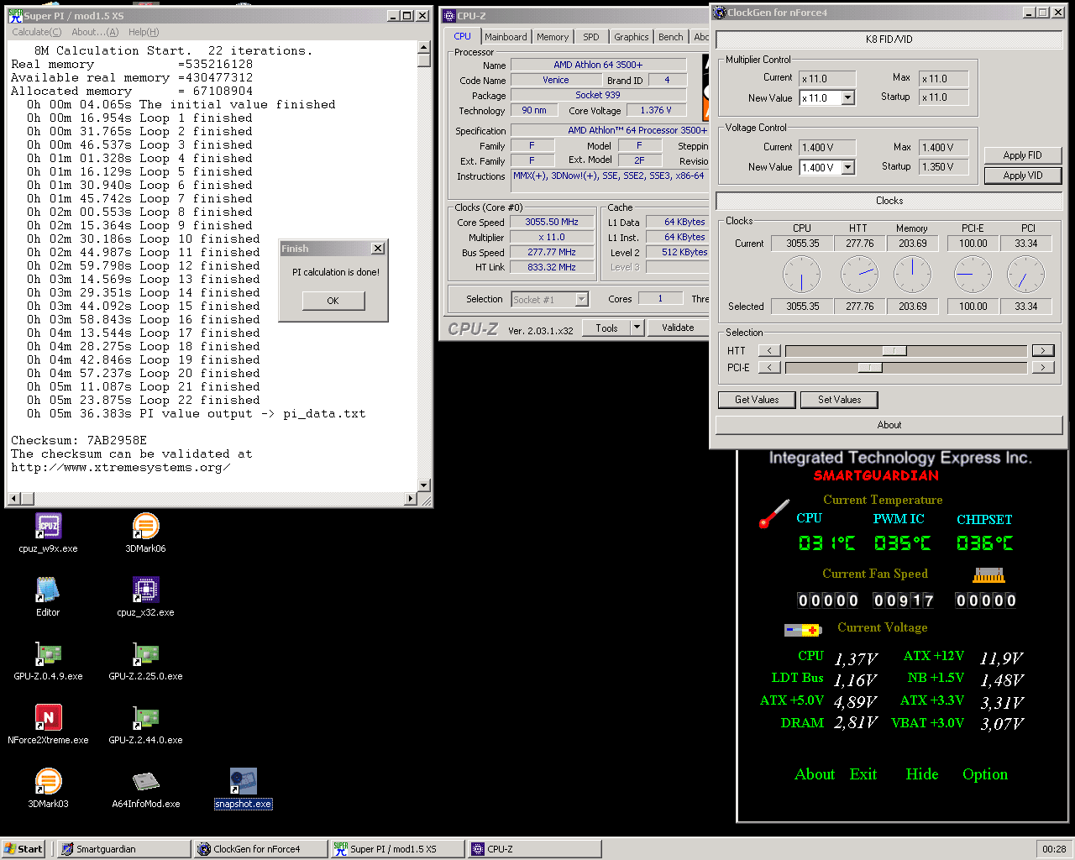Screen dimensions: 1075x860
Task: Expand the multiplier New Value dropdown
Action: [x=848, y=98]
